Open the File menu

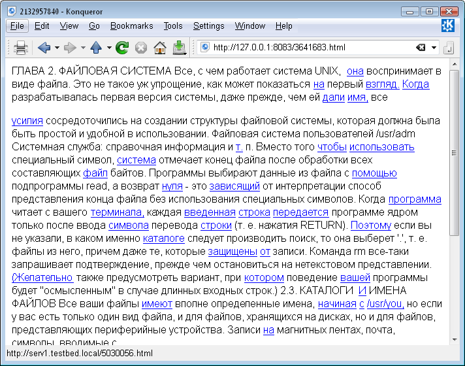17,26
